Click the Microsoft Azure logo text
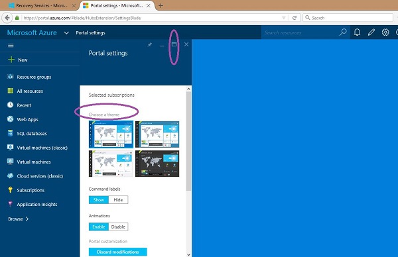The image size is (398, 257). [32, 32]
